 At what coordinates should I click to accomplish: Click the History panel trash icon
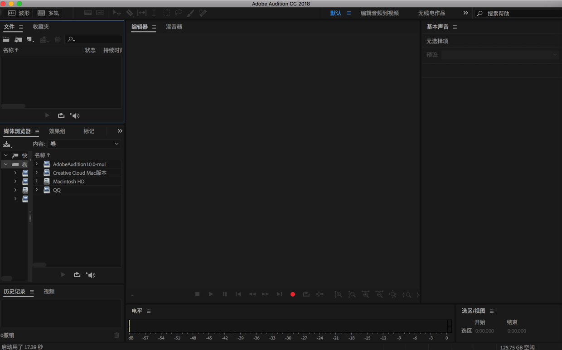click(117, 335)
